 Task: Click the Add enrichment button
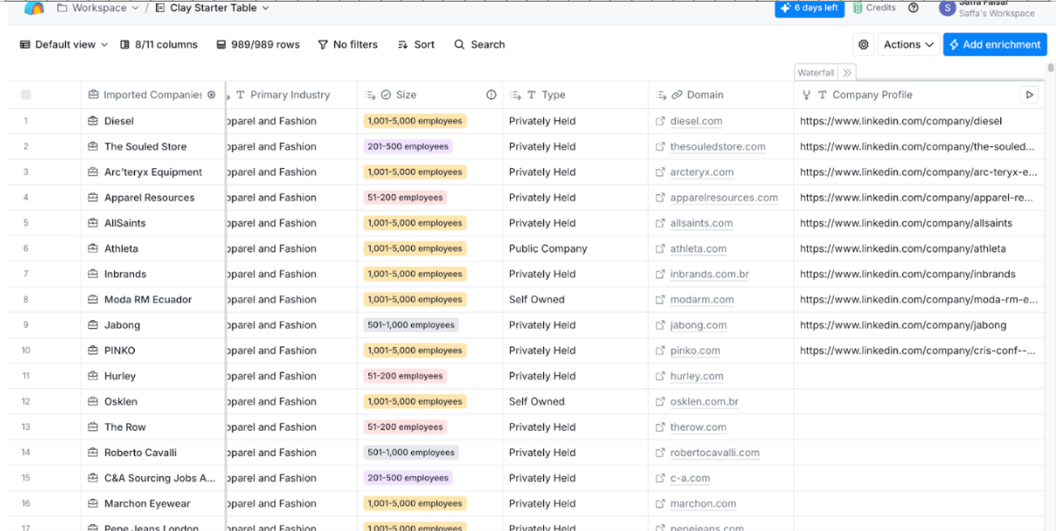click(995, 44)
